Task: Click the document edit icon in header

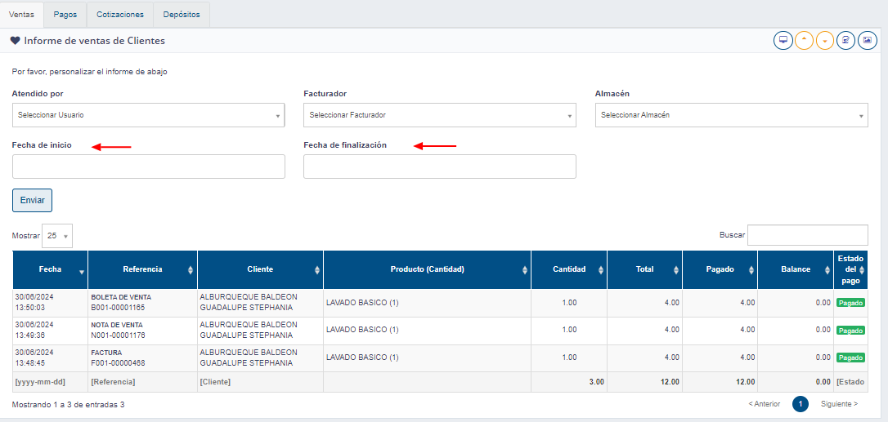Action: coord(846,40)
